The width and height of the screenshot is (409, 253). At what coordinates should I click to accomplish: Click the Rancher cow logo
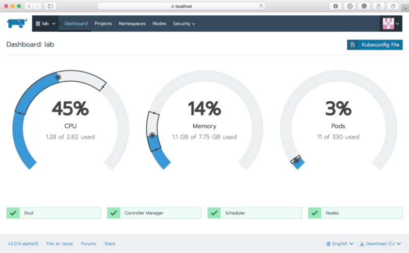16,24
